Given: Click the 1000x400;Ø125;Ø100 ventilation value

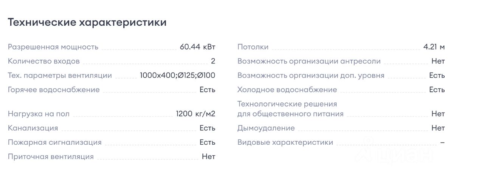Looking at the screenshot, I should (177, 76).
